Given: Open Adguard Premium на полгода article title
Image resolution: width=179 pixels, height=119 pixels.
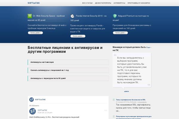Looking at the screenshot, I should click(131, 18).
